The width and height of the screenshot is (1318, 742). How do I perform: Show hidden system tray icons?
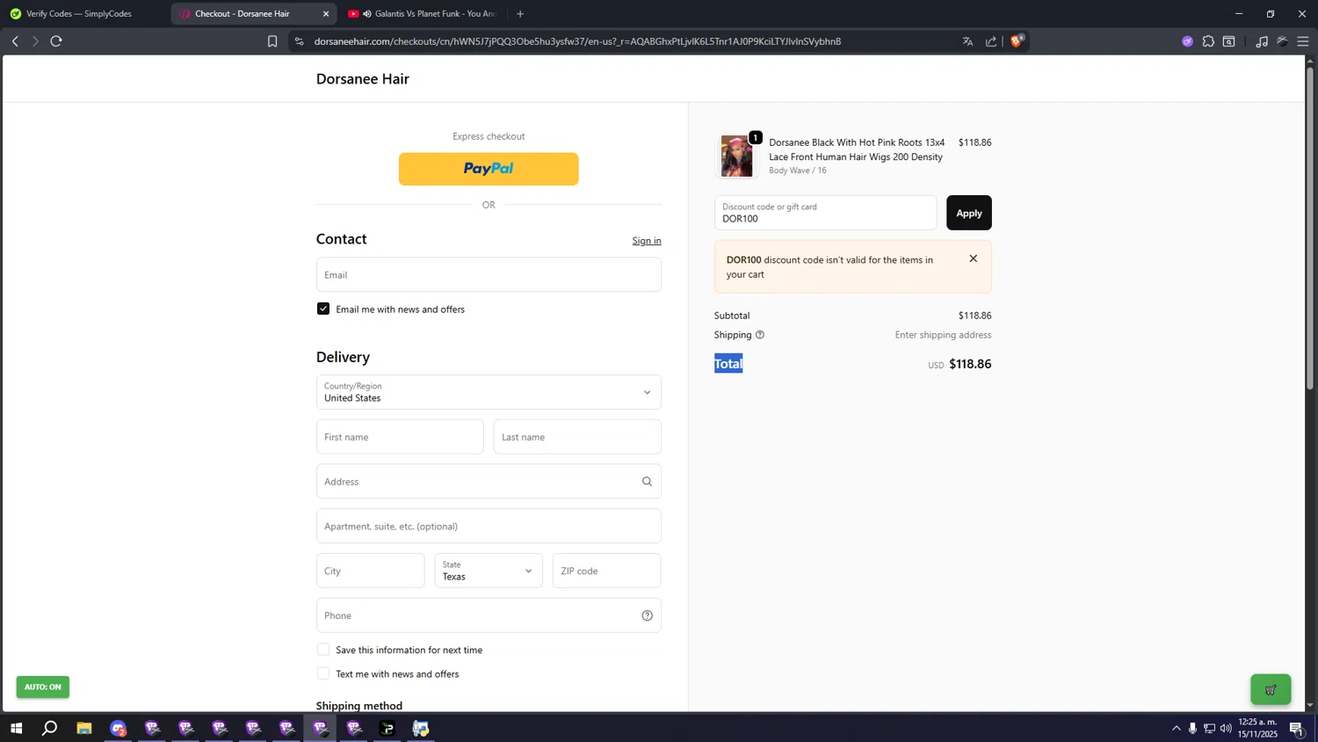(x=1176, y=728)
